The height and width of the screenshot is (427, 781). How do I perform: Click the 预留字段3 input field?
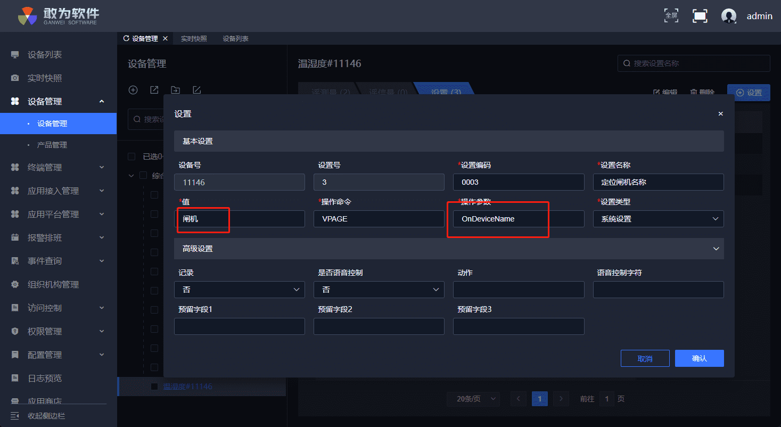tap(519, 326)
